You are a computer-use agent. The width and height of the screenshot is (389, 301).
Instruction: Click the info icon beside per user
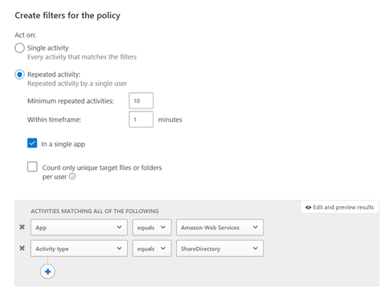click(x=72, y=176)
